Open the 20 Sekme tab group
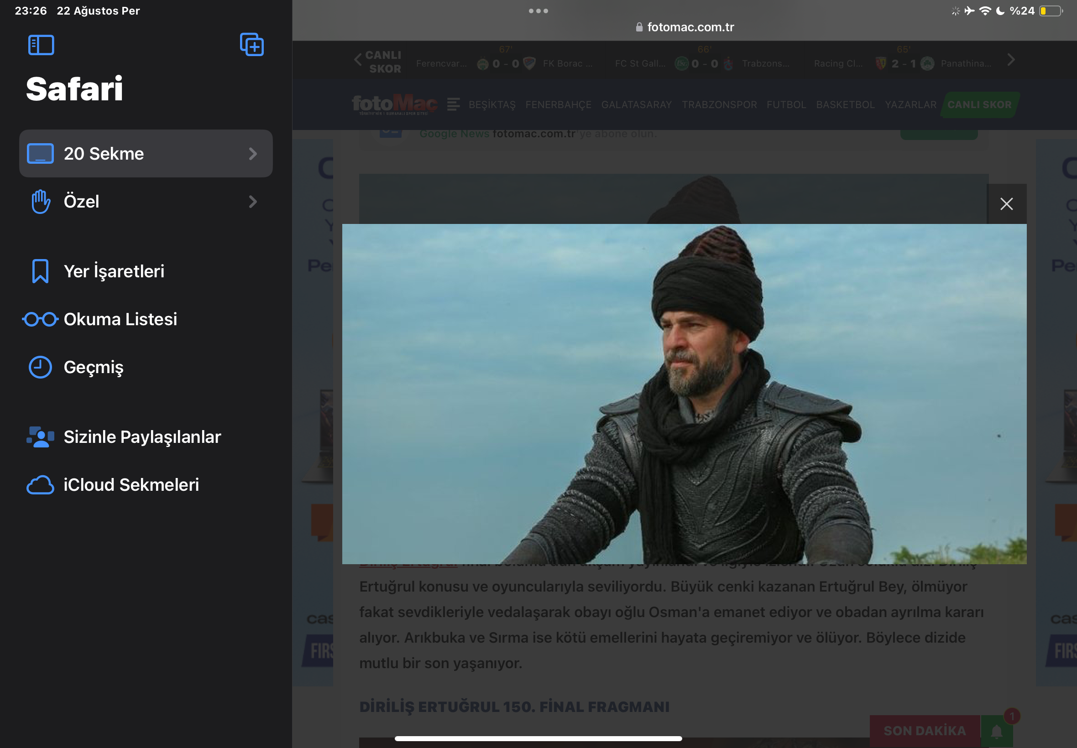This screenshot has width=1077, height=748. (x=146, y=154)
